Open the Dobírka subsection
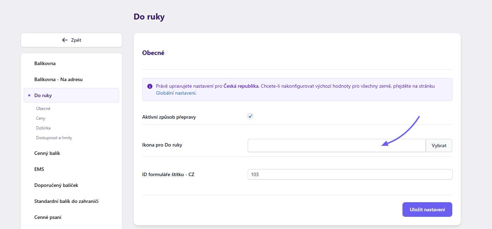The height and width of the screenshot is (229, 492). click(x=43, y=128)
